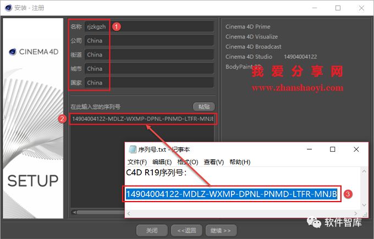The width and height of the screenshot is (374, 239).
Task: Click the installer horizontal scrollbar left arrow
Action: 74,212
